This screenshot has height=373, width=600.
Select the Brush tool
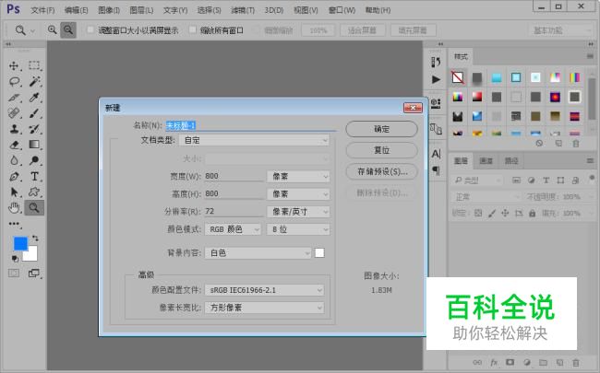[x=34, y=113]
